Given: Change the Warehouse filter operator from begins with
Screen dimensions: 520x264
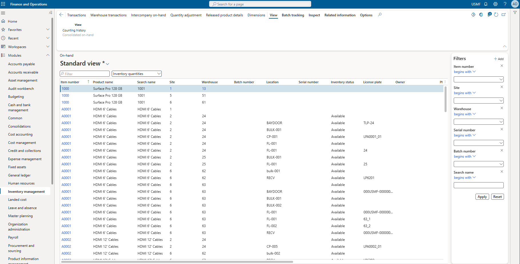Looking at the screenshot, I should 465,114.
